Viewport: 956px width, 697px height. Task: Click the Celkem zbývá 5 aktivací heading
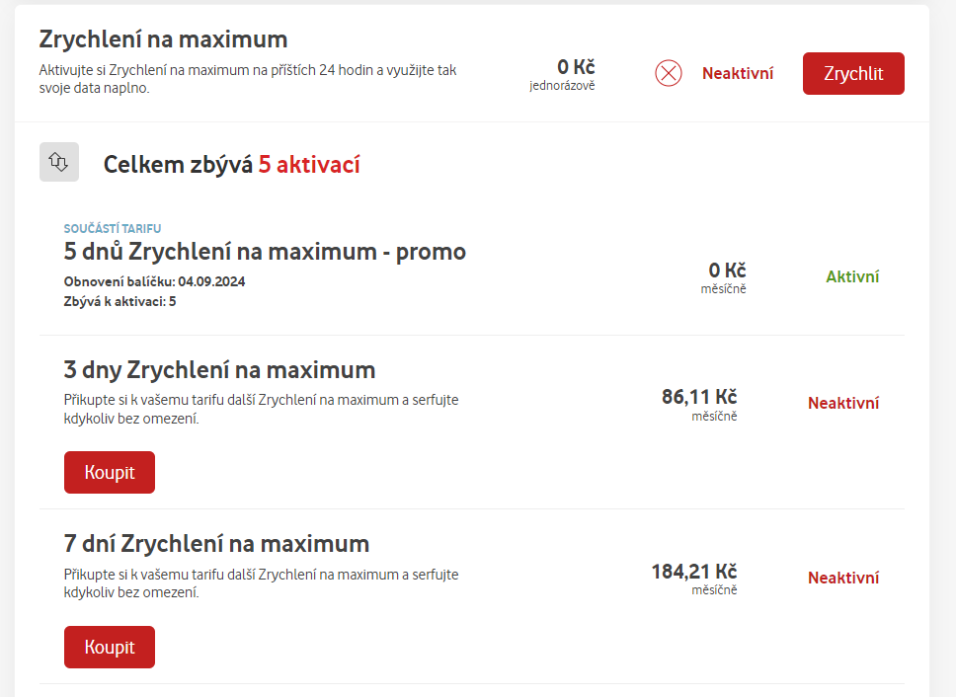coord(232,165)
